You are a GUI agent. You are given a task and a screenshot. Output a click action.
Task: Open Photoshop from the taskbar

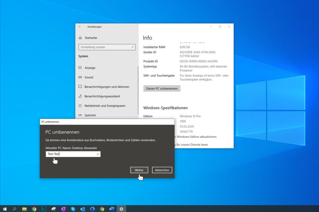[44, 209]
